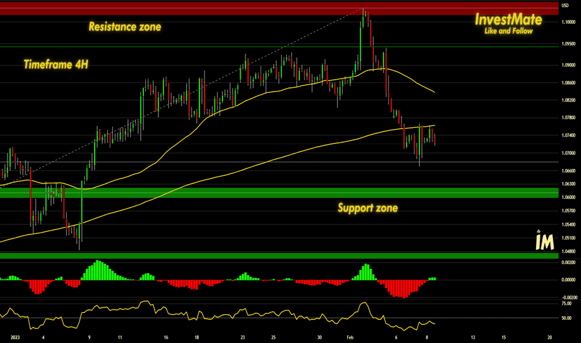
Task: Click the 11 date label on time axis
Action: (x=120, y=337)
